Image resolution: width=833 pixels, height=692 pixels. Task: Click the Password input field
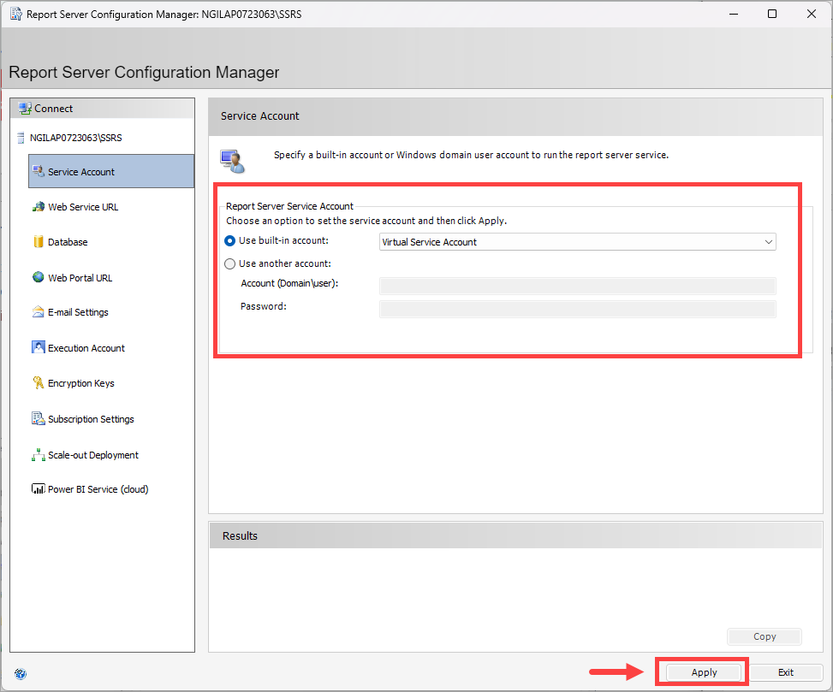[x=578, y=309]
